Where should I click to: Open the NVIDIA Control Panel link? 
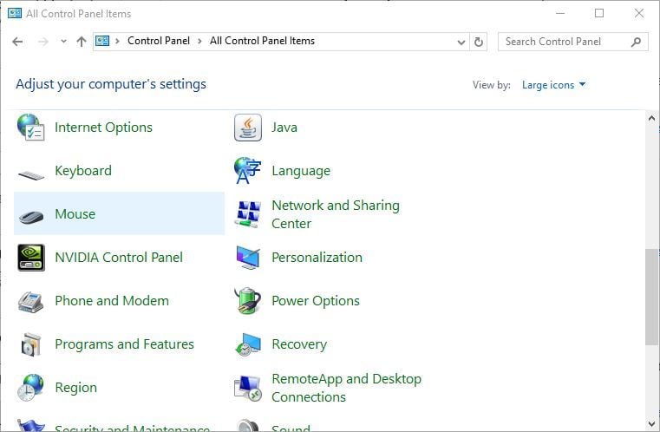(119, 258)
